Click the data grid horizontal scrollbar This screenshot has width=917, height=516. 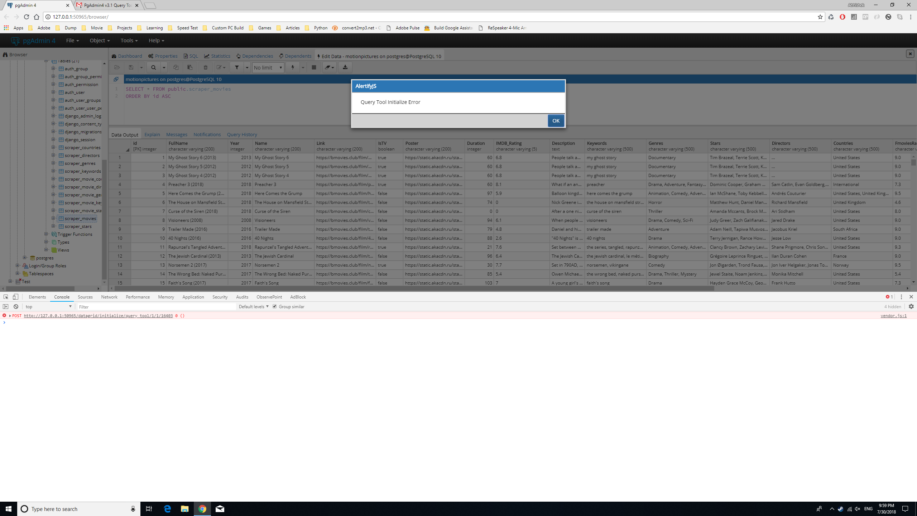click(x=412, y=288)
